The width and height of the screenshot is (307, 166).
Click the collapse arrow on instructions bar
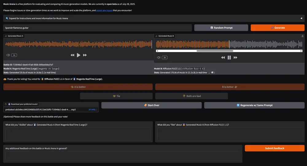tap(301, 18)
